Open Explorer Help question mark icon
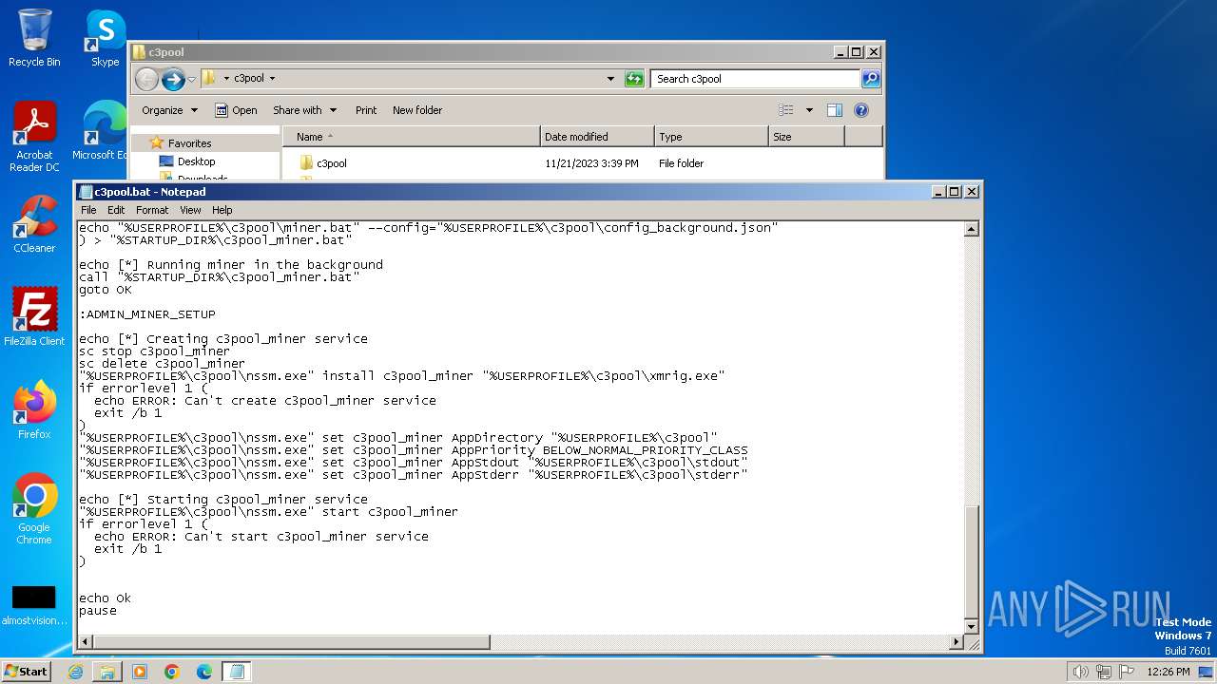The width and height of the screenshot is (1217, 684). tap(861, 110)
